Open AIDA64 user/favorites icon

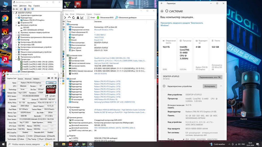point(78,17)
